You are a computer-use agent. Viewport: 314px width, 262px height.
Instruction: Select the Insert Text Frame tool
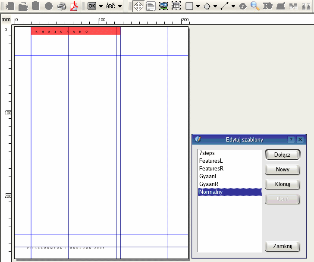coord(151,6)
